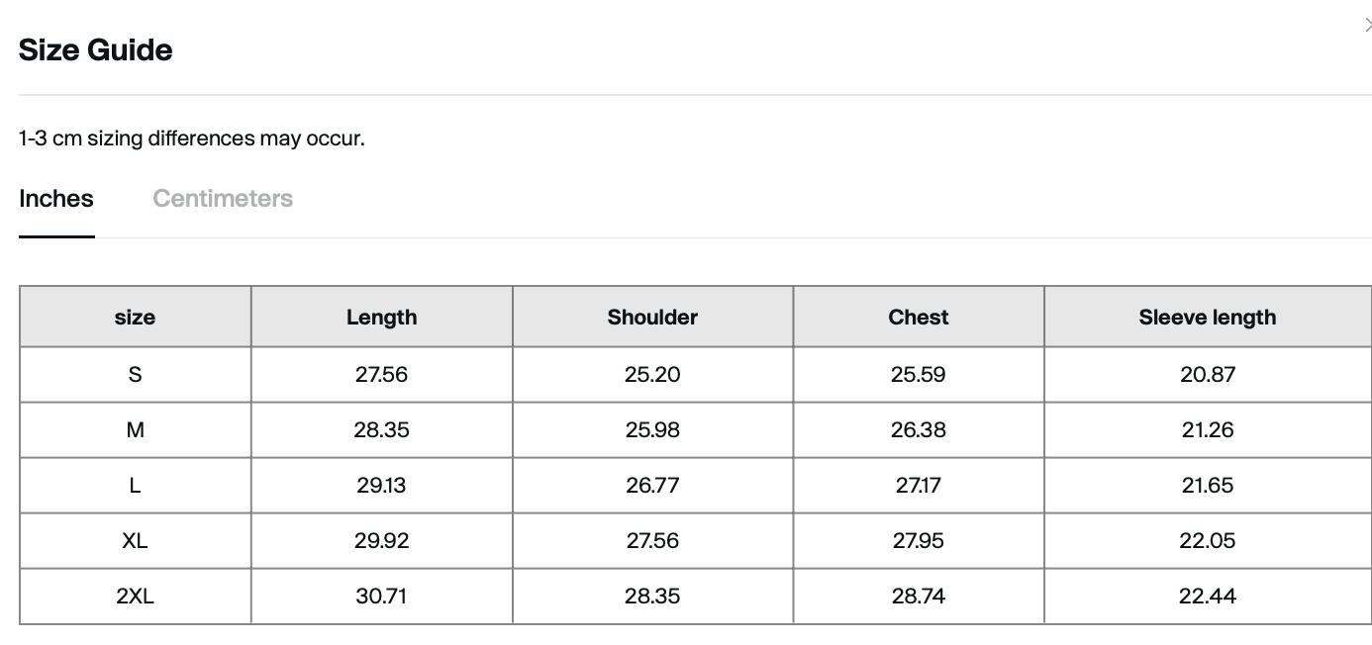Select the M size row label
1372x645 pixels.
(136, 429)
